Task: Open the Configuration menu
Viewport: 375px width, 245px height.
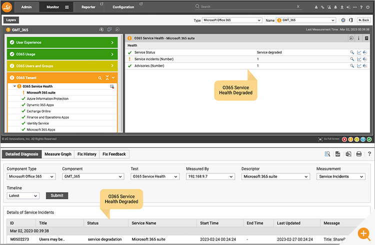Action: [x=123, y=7]
